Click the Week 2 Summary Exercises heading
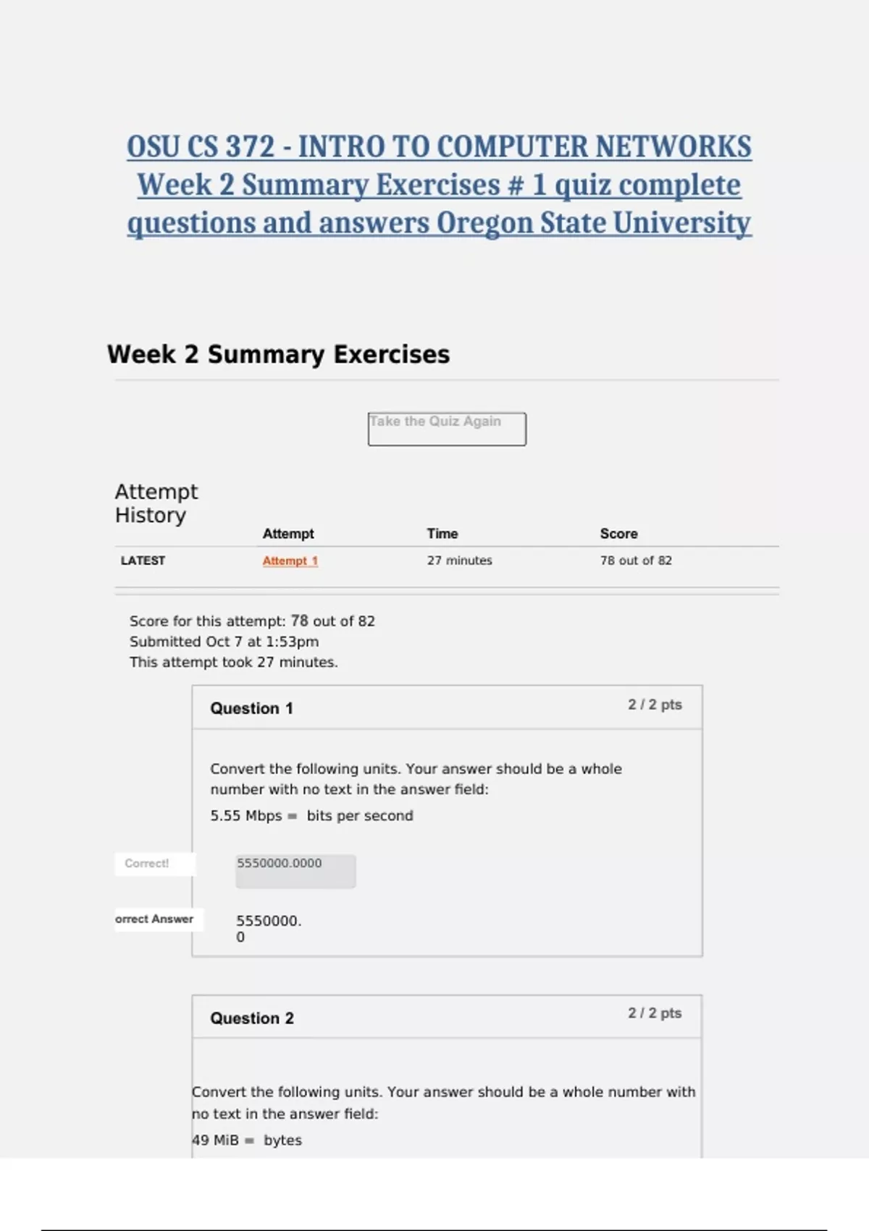Viewport: 869px width, 1231px height. click(278, 355)
